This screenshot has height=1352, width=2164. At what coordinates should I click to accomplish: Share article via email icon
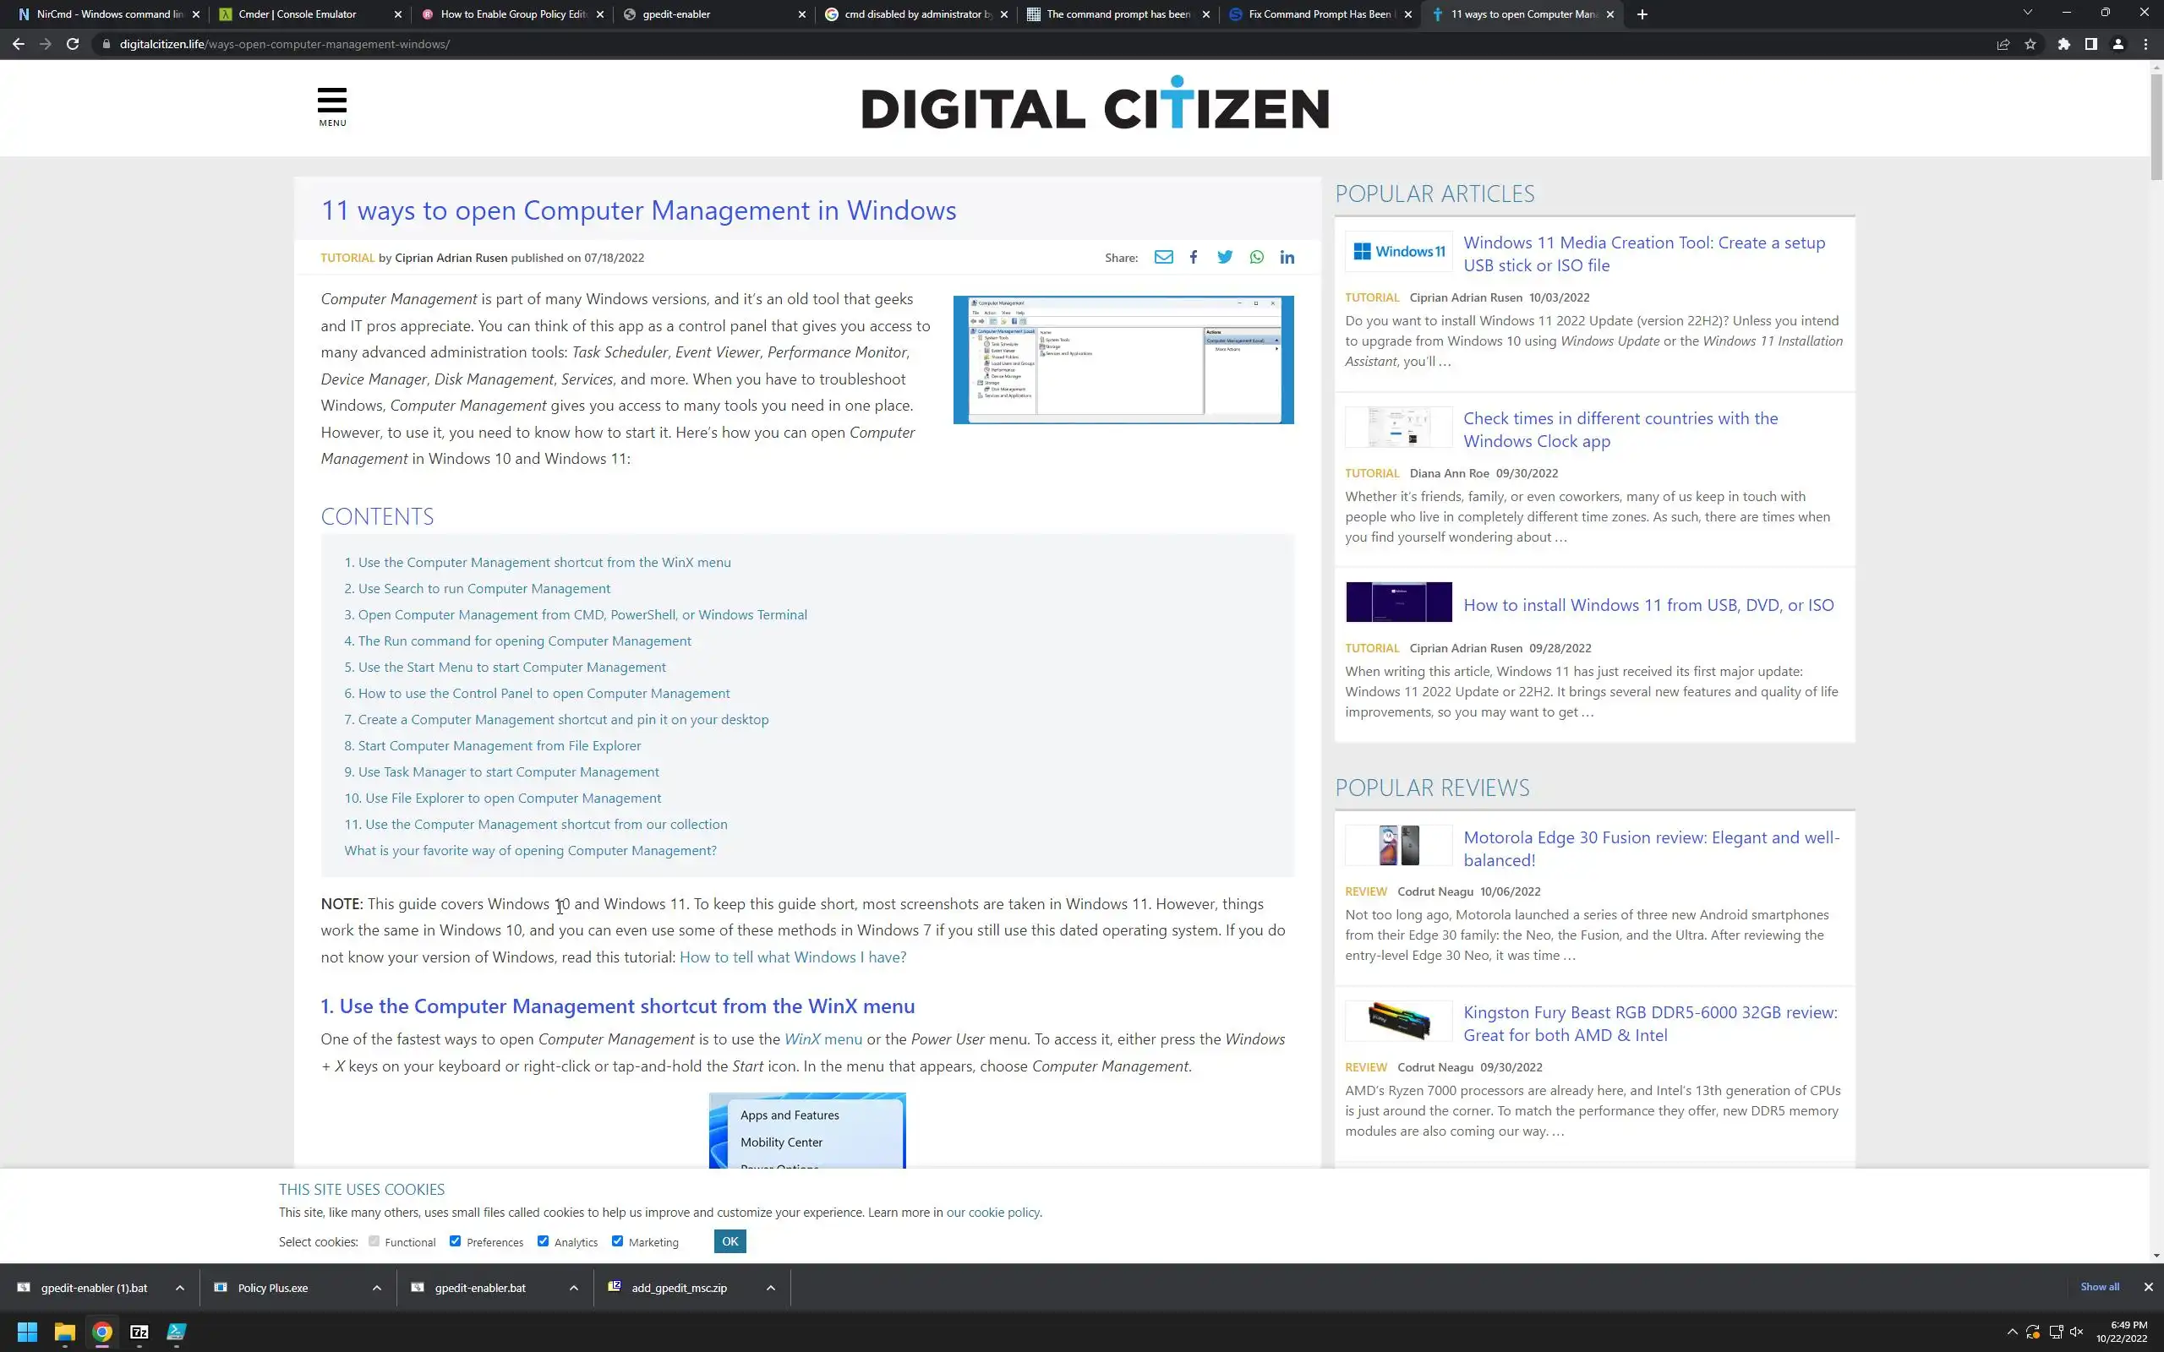(1162, 258)
